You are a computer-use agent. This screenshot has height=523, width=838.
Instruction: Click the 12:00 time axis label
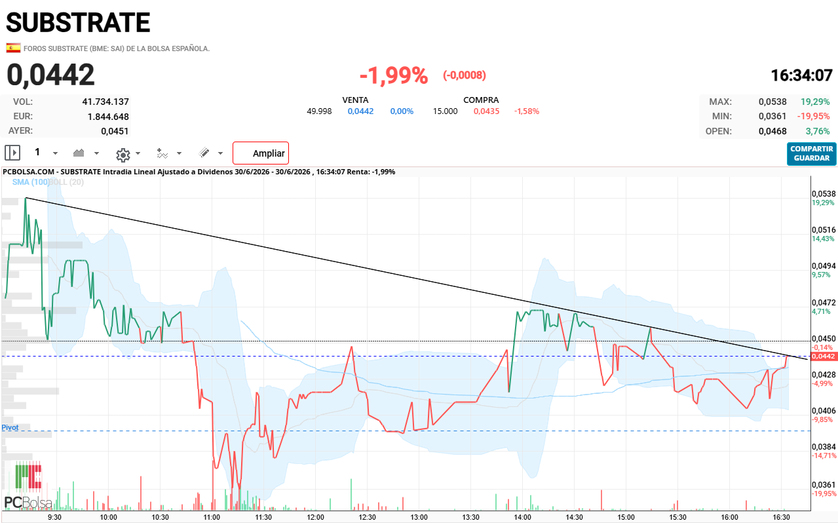(x=316, y=517)
